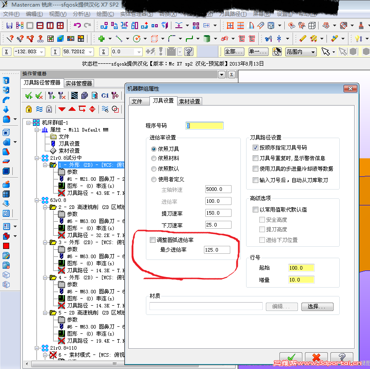Click the red down arrow move insert icon
The width and height of the screenshot is (370, 369).
[x=62, y=109]
